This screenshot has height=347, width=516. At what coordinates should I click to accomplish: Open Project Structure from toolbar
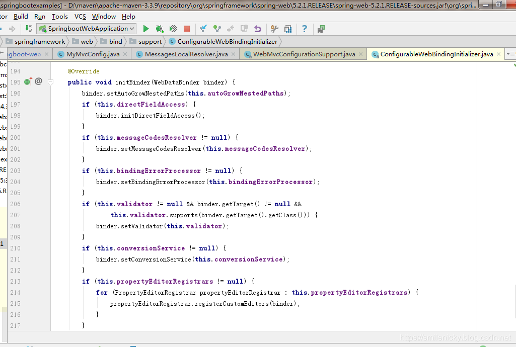tap(288, 29)
